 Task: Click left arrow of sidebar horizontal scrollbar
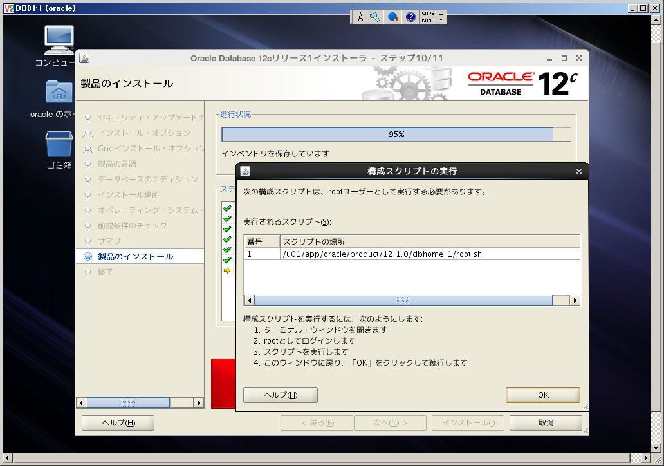click(81, 402)
